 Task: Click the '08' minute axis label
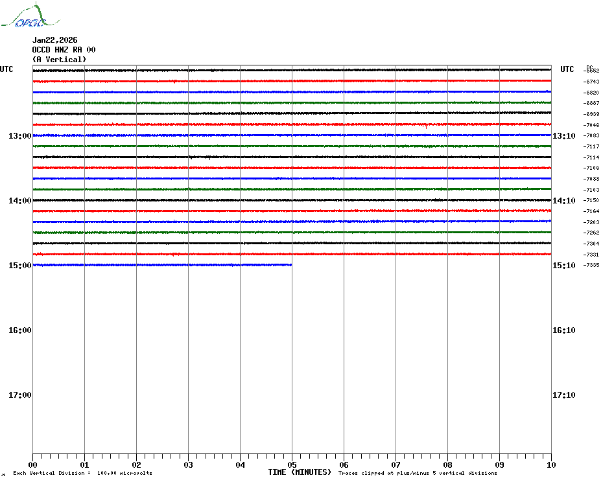pos(447,465)
